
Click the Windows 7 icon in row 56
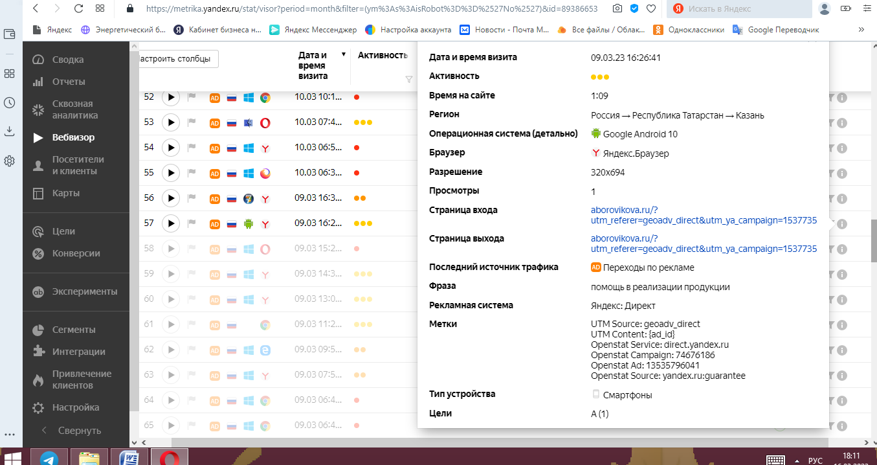coord(248,199)
